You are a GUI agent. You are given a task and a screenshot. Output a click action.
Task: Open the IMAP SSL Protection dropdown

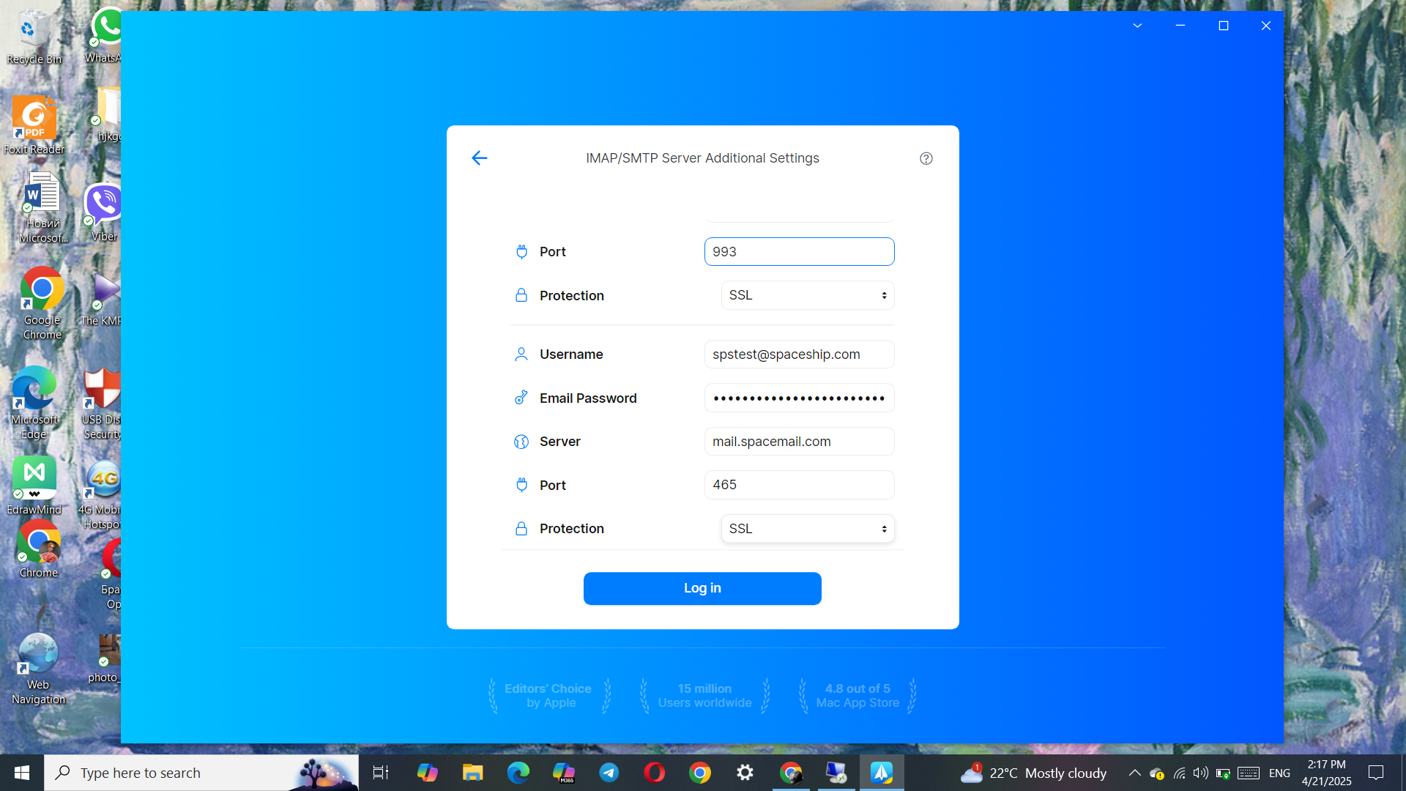pos(807,295)
